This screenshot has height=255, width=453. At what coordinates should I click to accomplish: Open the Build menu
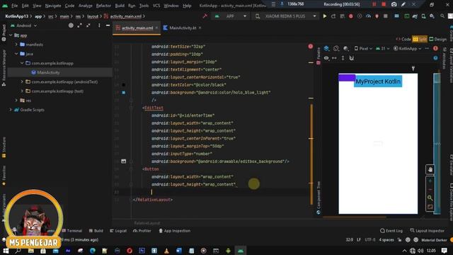click(120, 6)
